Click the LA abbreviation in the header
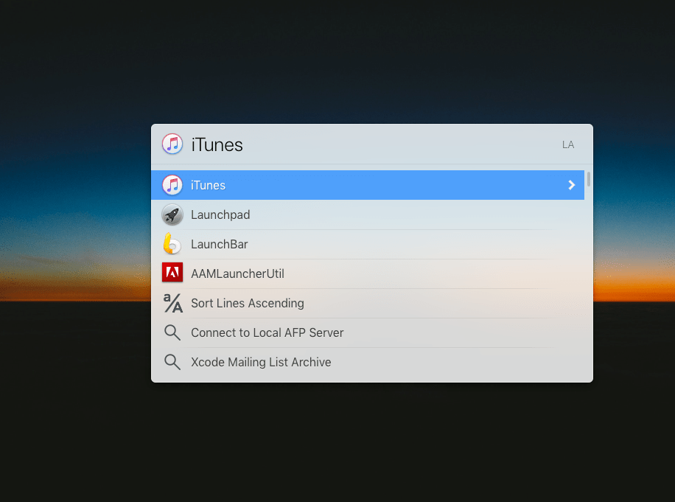Screen dimensions: 675x502 tap(568, 144)
